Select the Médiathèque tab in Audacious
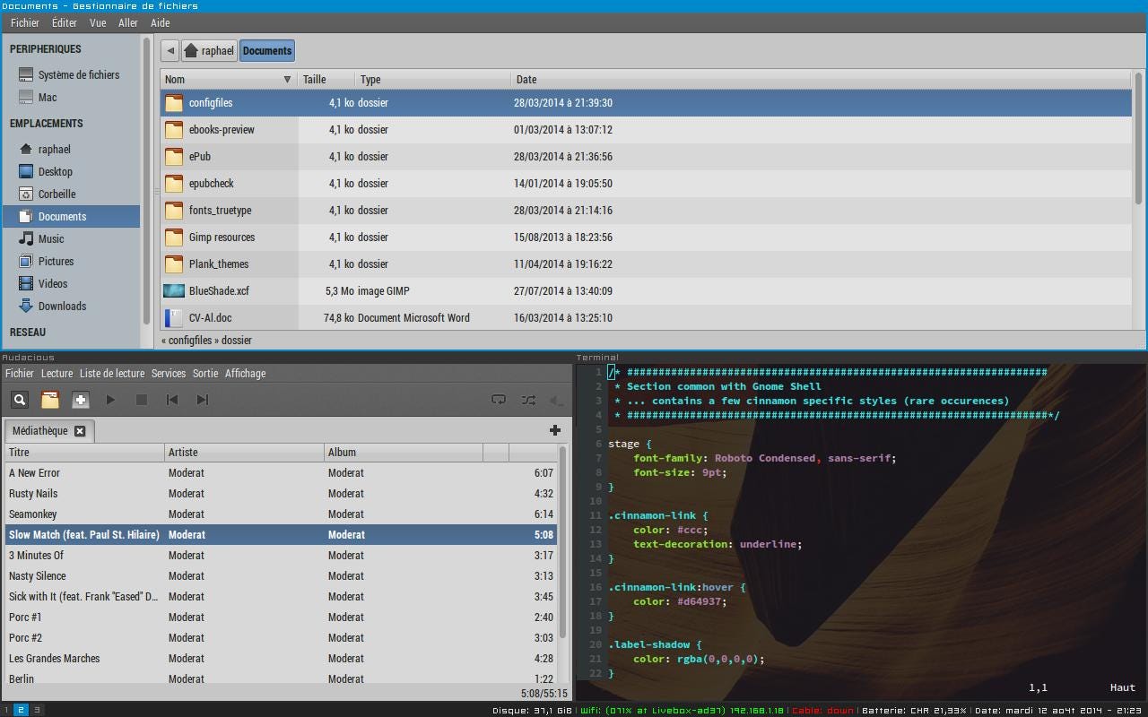Screen dimensions: 1148x717 (49, 431)
